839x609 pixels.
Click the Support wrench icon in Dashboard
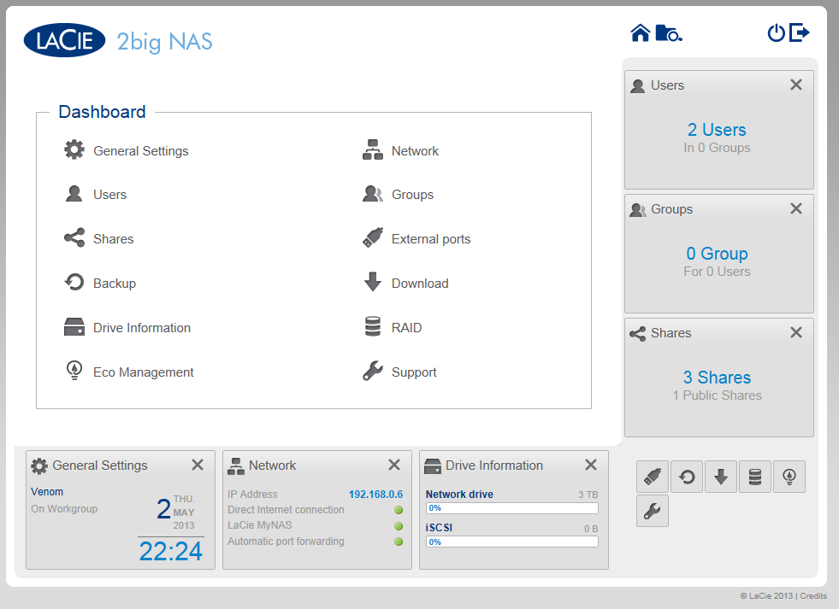tap(372, 371)
